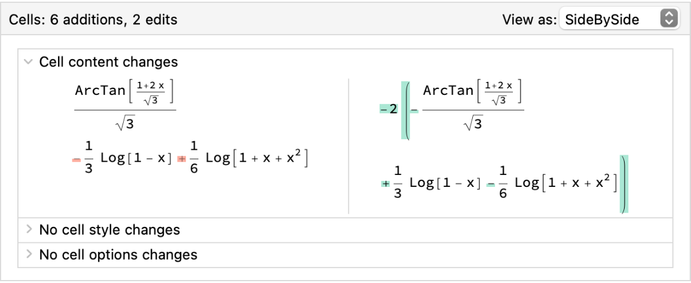This screenshot has height=283, width=691.
Task: Collapse the Cell content changes section
Action: tap(27, 61)
